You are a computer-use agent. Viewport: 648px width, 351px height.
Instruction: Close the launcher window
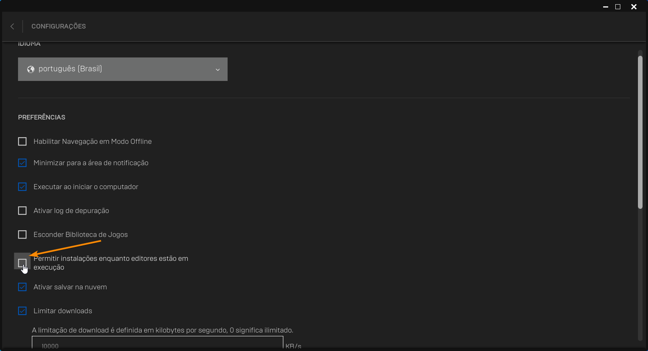(634, 7)
